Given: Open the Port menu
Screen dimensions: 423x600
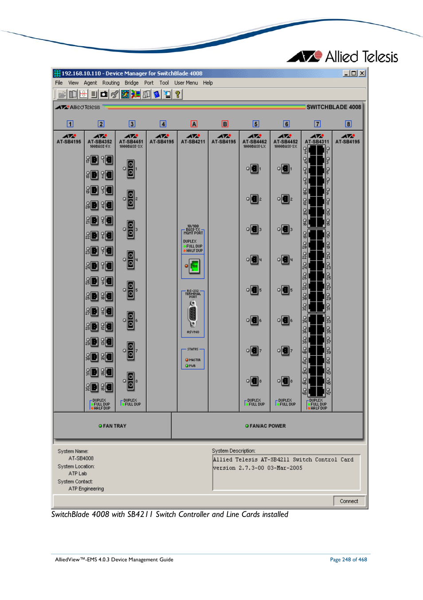Looking at the screenshot, I should [149, 83].
